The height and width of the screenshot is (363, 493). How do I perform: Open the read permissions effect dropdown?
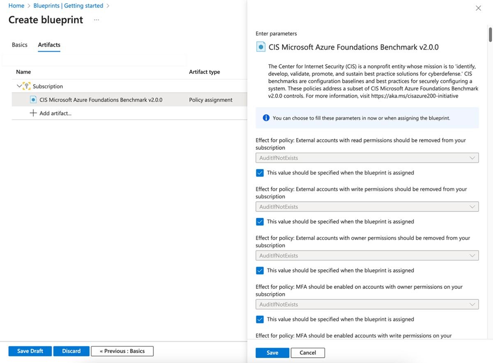click(367, 158)
